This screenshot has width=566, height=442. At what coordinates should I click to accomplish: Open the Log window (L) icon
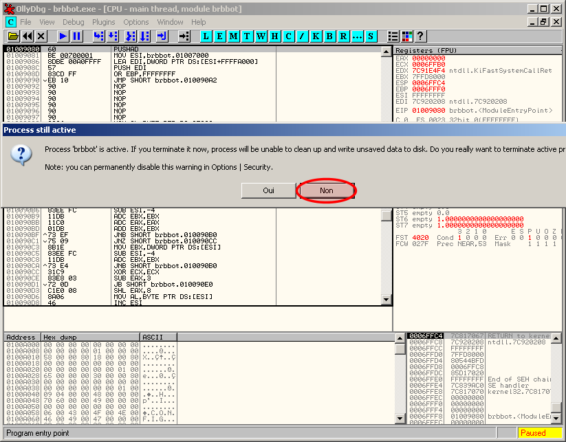point(206,36)
